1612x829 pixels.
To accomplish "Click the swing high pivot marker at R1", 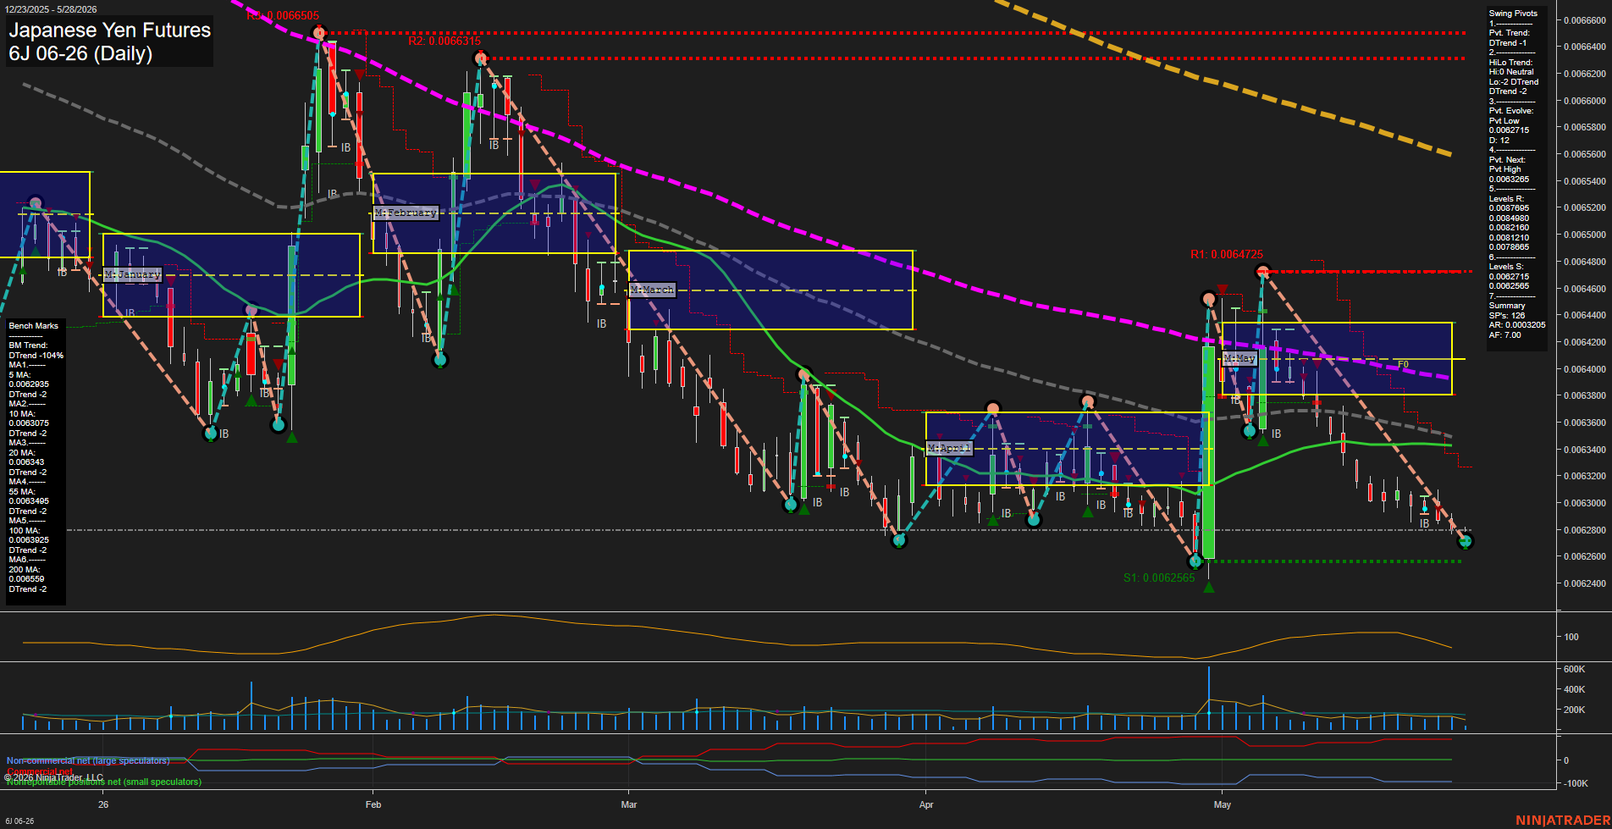I will (1262, 272).
